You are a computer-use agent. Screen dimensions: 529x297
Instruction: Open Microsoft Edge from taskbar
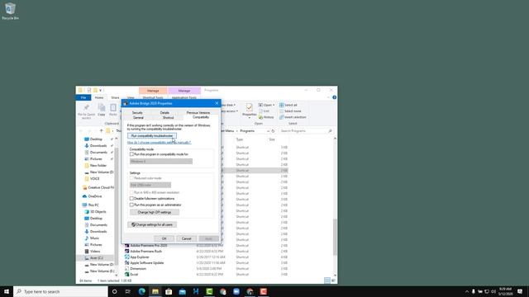pyautogui.click(x=141, y=291)
